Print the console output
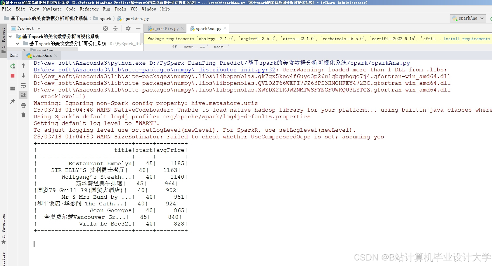 tap(23, 105)
